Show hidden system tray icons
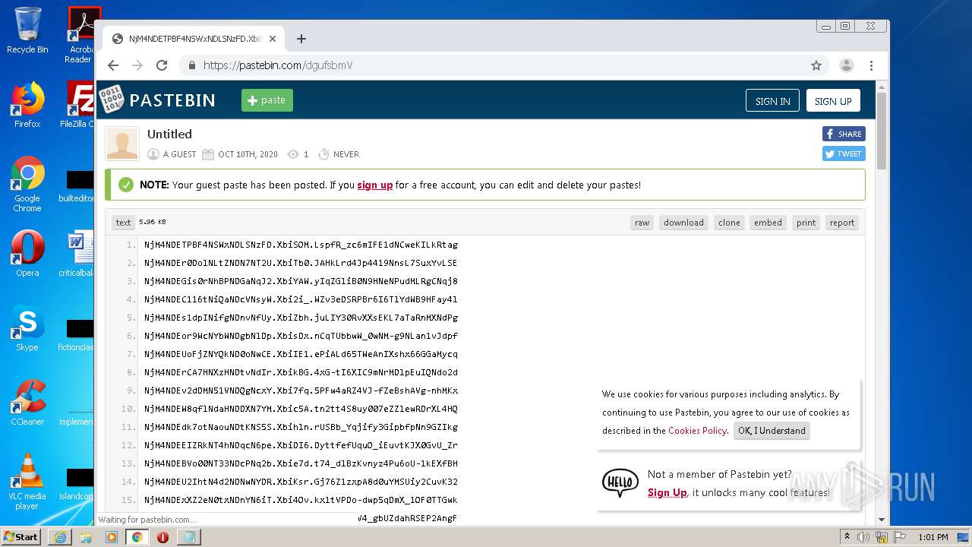Viewport: 972px width, 547px height. (x=847, y=537)
